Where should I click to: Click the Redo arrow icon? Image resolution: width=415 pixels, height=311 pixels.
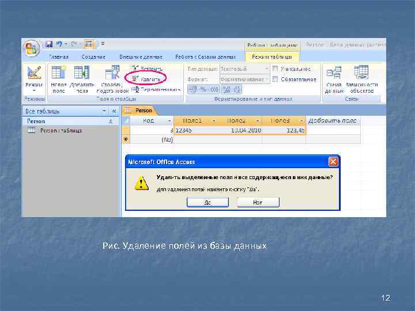pyautogui.click(x=74, y=44)
